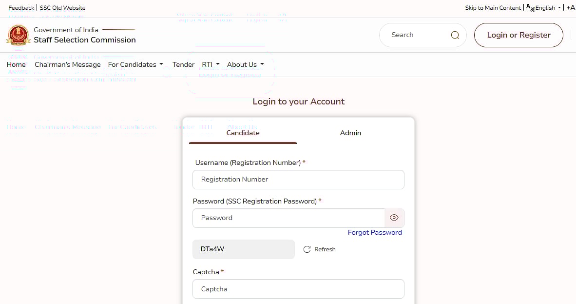Image resolution: width=576 pixels, height=304 pixels.
Task: Click the Staff Selection Commission emblem logo
Action: click(x=18, y=35)
